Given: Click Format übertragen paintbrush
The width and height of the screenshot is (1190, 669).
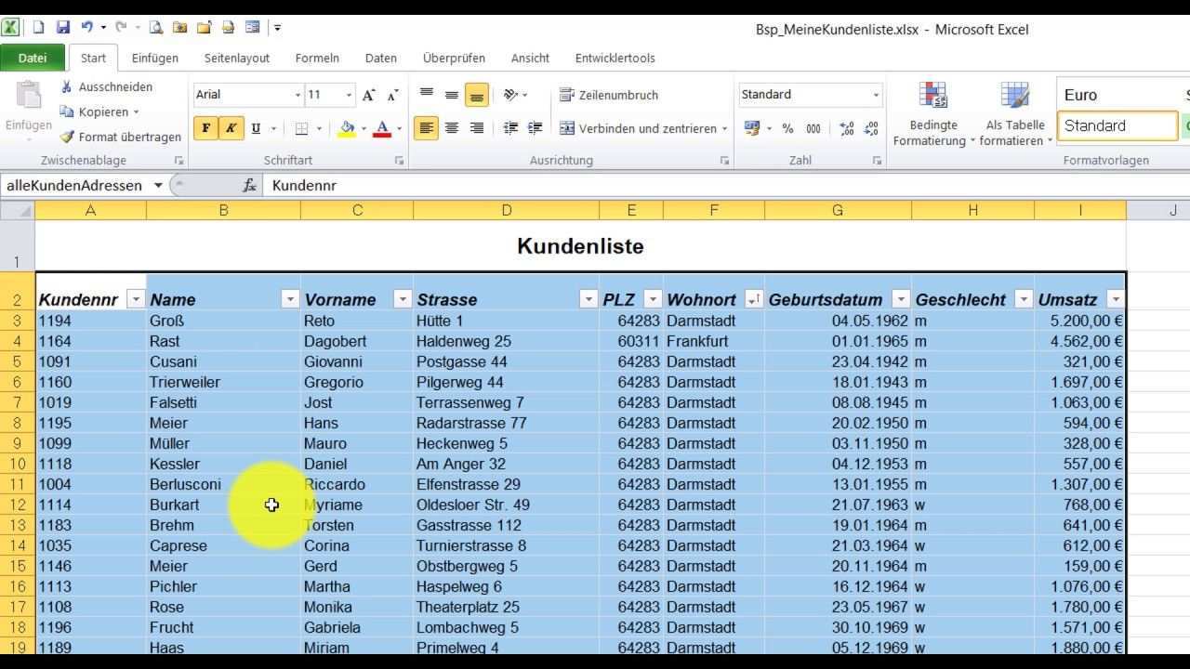Looking at the screenshot, I should (x=67, y=137).
